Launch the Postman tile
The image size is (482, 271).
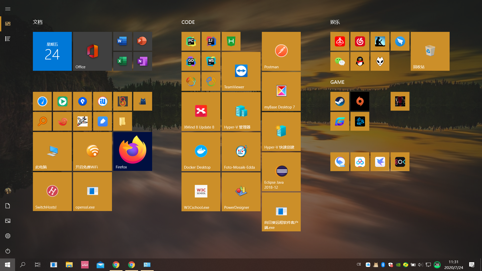(281, 51)
